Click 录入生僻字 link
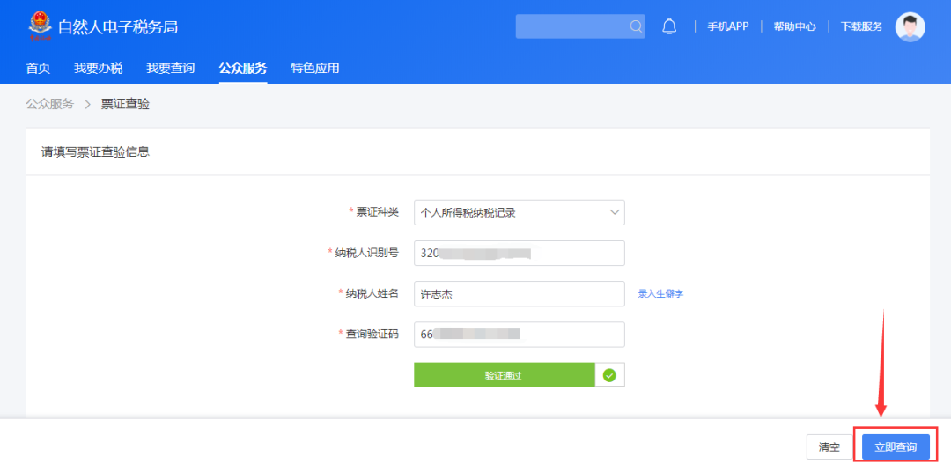Image resolution: width=951 pixels, height=465 pixels. click(x=660, y=294)
